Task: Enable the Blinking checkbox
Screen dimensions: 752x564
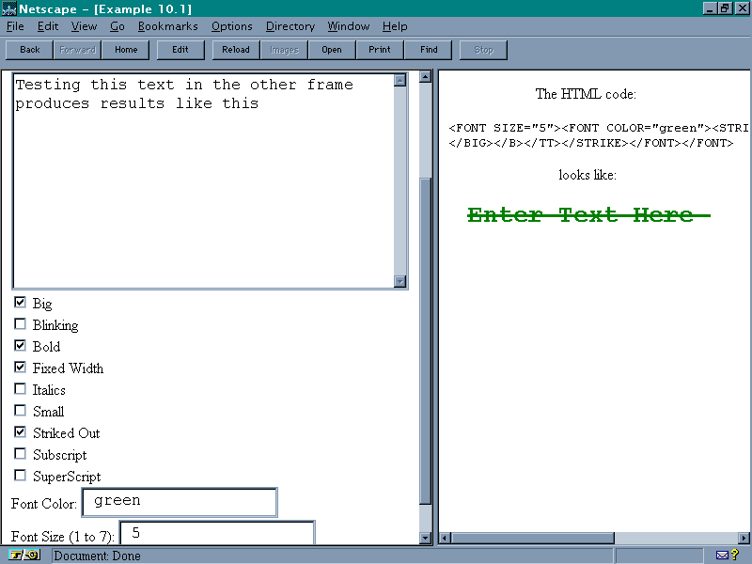Action: [21, 324]
